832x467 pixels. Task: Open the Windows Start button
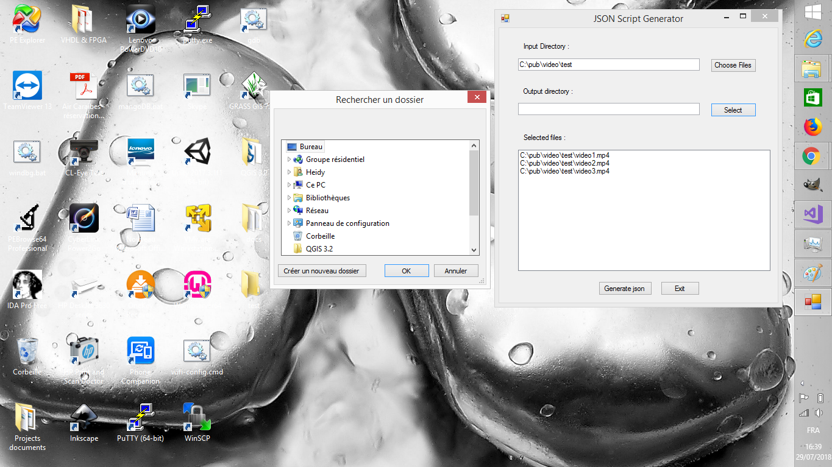point(812,11)
